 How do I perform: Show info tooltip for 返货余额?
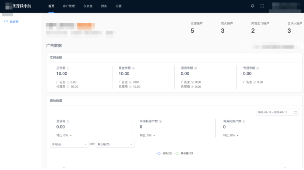195,68
